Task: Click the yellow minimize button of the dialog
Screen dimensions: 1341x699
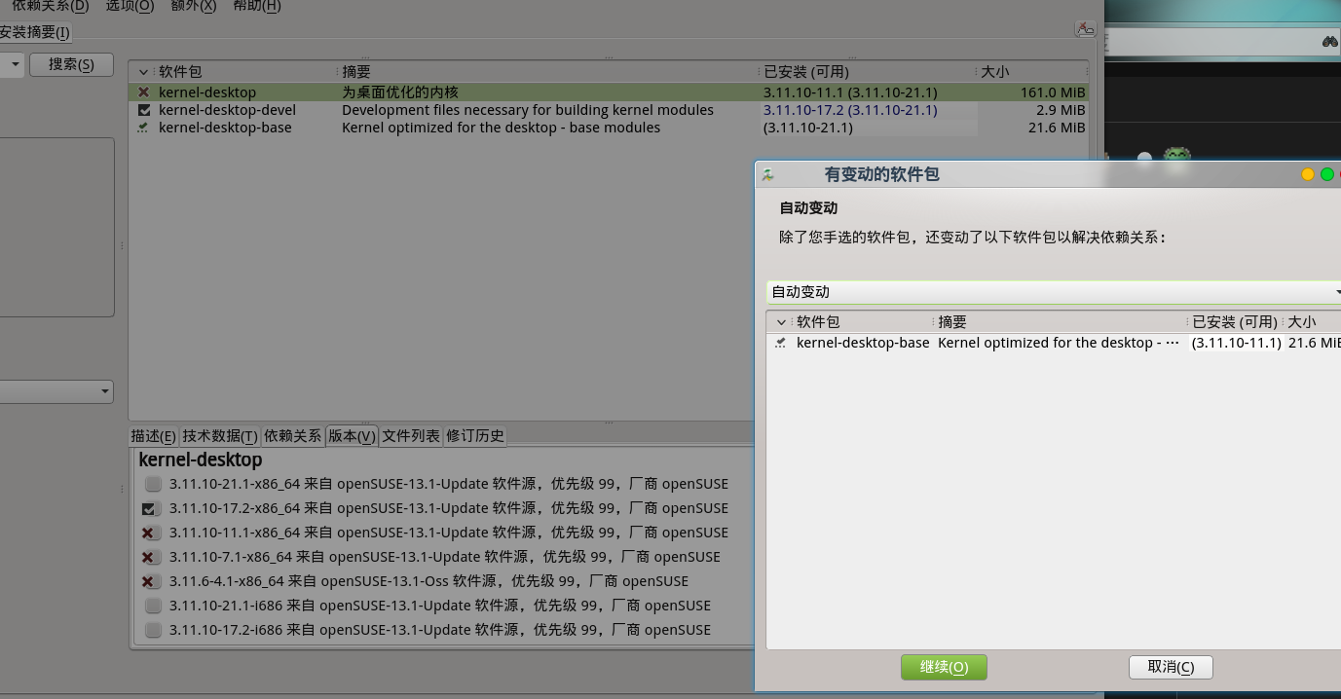Action: (x=1308, y=174)
